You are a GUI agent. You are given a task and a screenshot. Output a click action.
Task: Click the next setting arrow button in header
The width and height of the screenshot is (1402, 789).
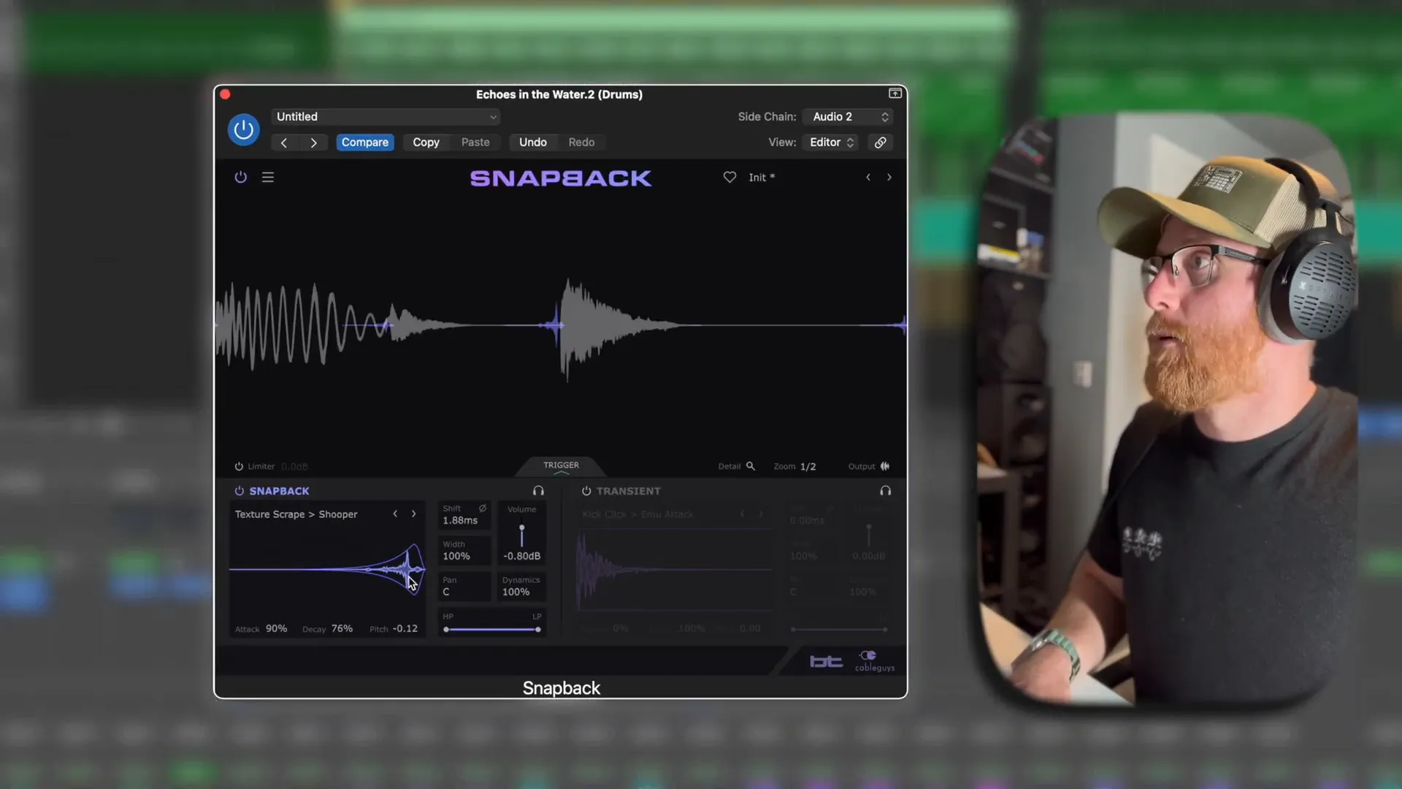tap(313, 142)
